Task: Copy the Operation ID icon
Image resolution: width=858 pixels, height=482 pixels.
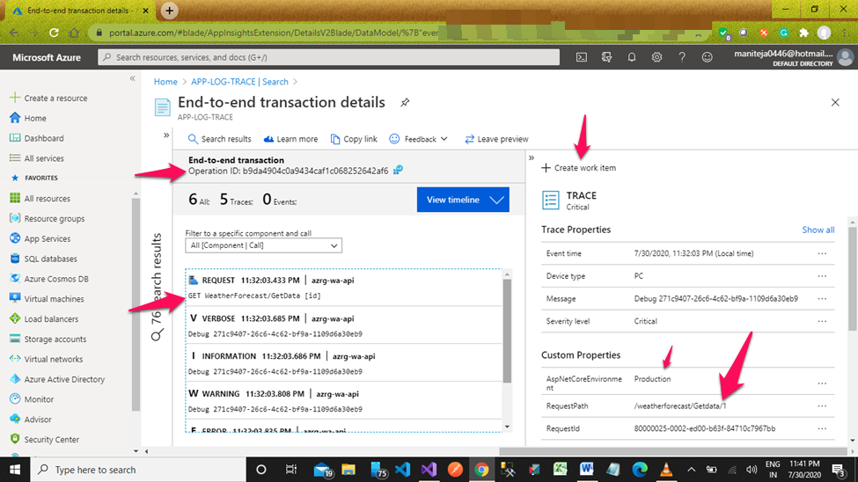Action: [x=398, y=170]
